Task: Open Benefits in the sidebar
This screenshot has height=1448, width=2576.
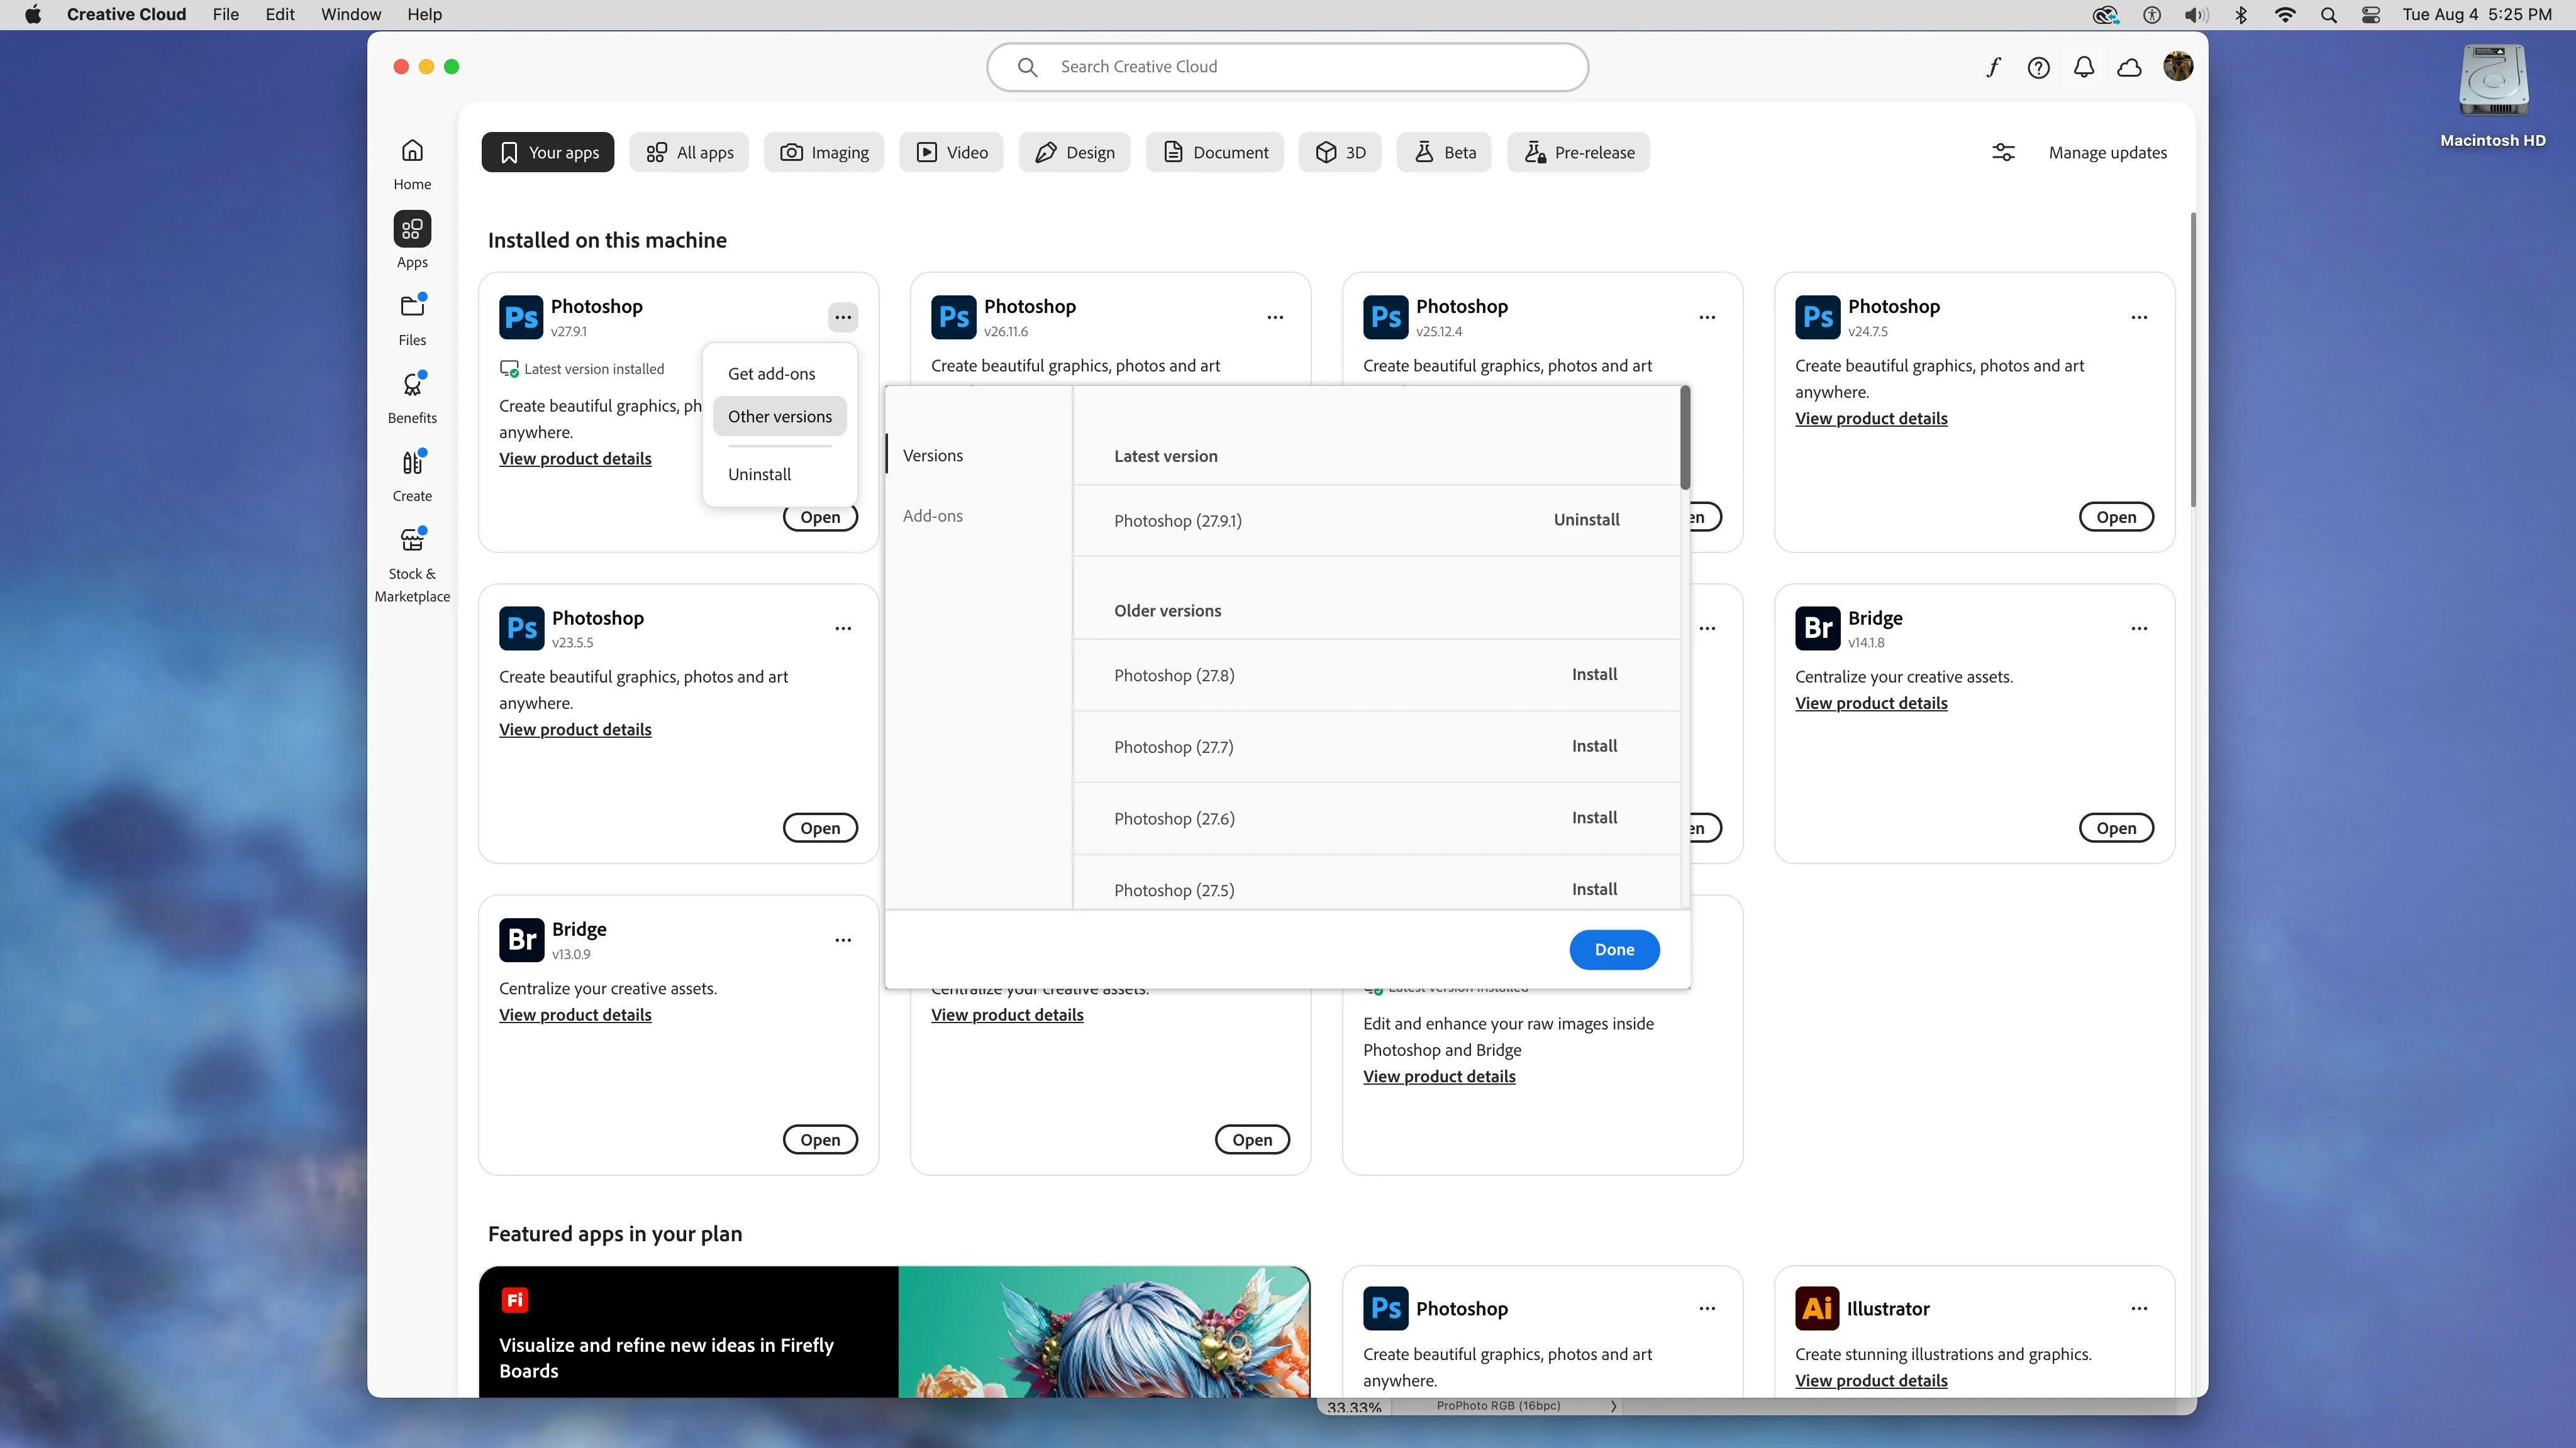Action: pos(412,397)
